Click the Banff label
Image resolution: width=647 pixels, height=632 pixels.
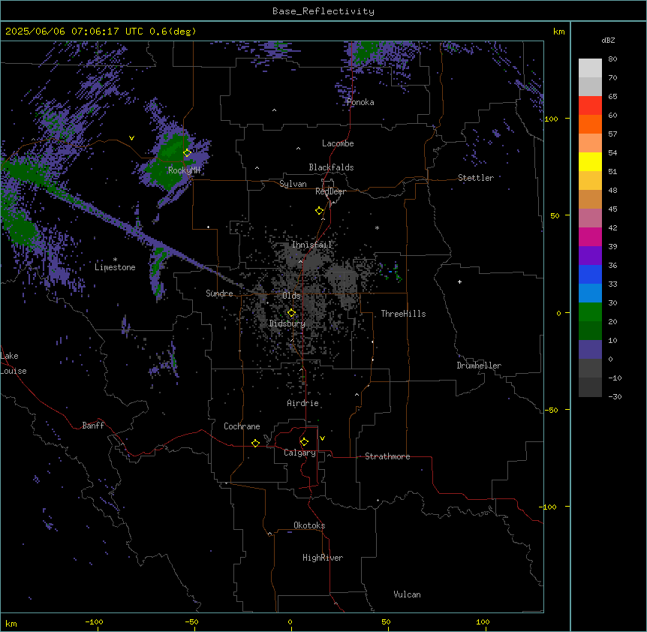pyautogui.click(x=93, y=426)
